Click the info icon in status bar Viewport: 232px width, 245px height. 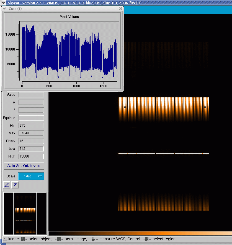[5, 239]
